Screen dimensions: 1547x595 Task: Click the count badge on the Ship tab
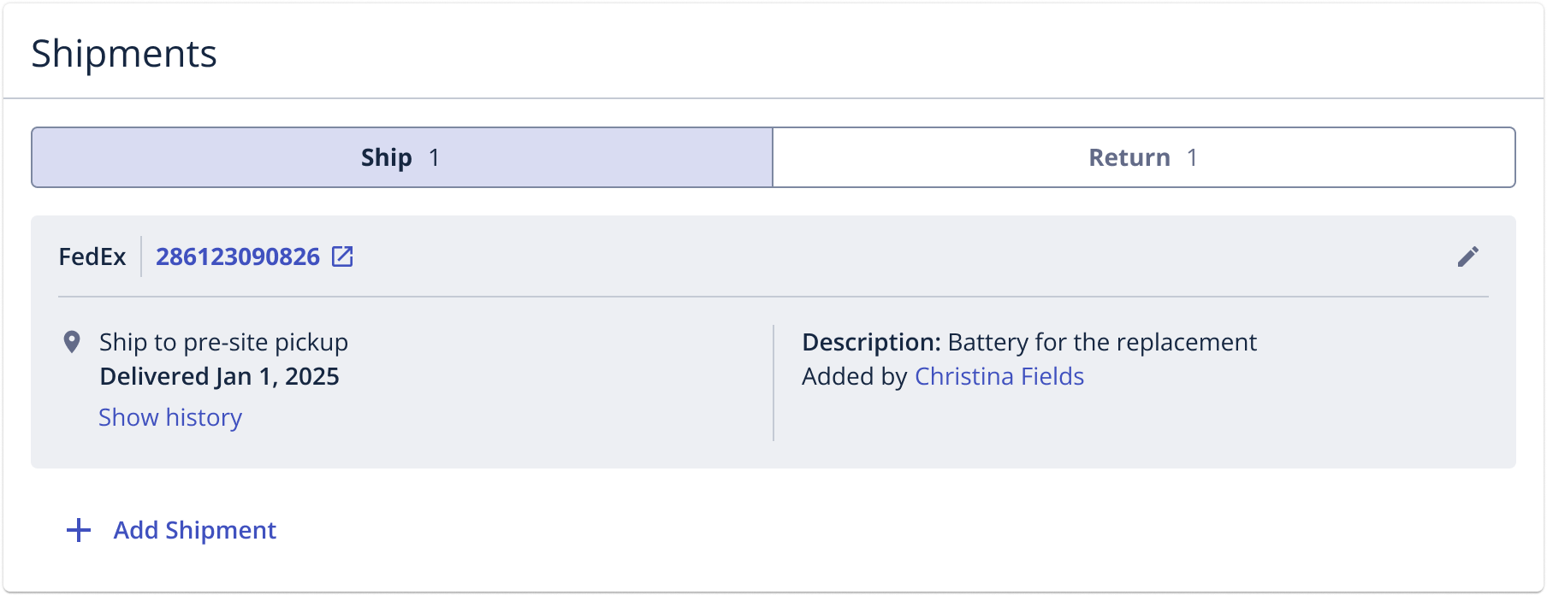[434, 157]
